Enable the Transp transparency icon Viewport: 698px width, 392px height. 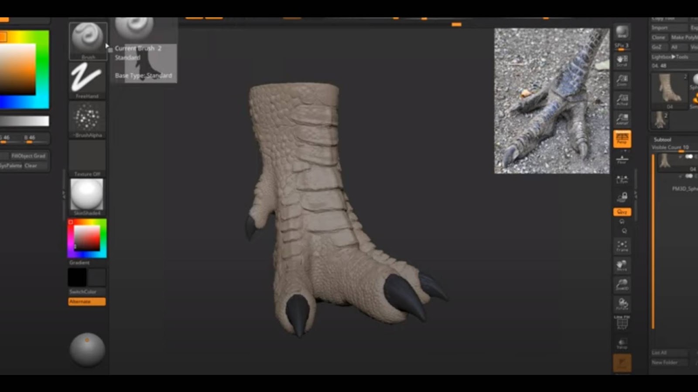click(622, 343)
